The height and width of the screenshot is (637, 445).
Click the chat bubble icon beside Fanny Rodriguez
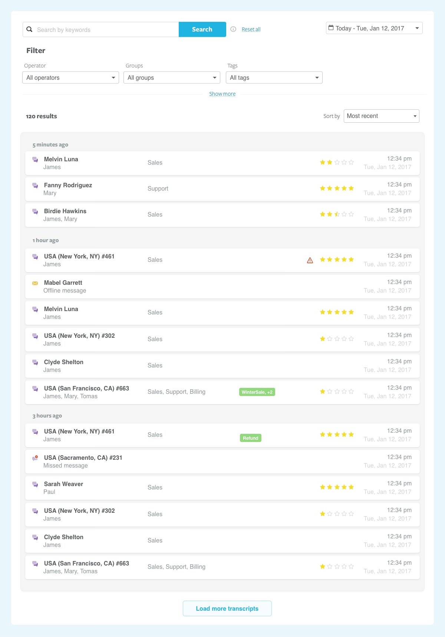35,185
